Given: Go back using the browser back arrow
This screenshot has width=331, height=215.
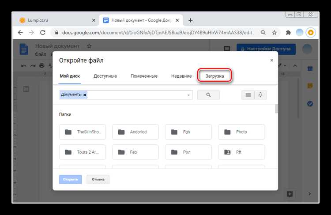Looking at the screenshot, I should (x=20, y=33).
